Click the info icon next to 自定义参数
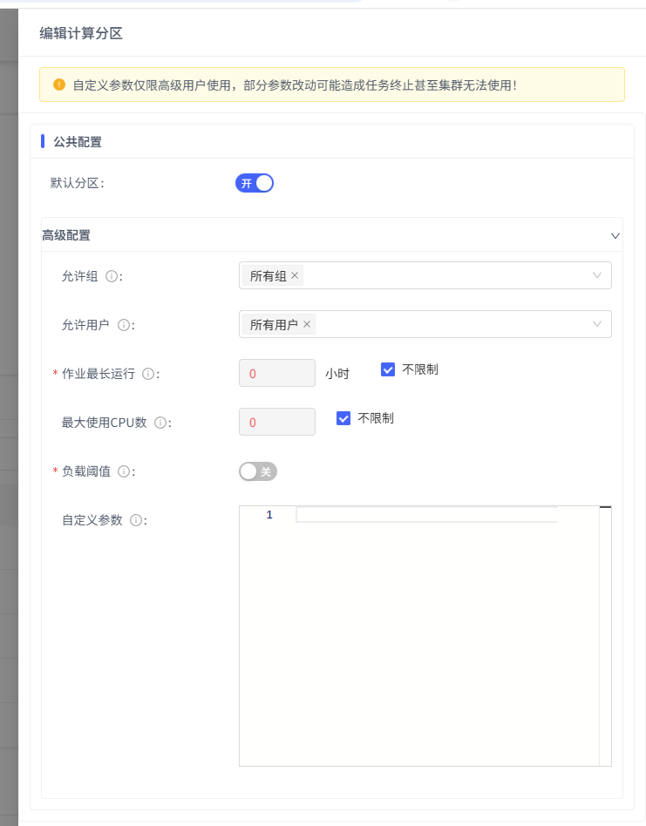 135,520
